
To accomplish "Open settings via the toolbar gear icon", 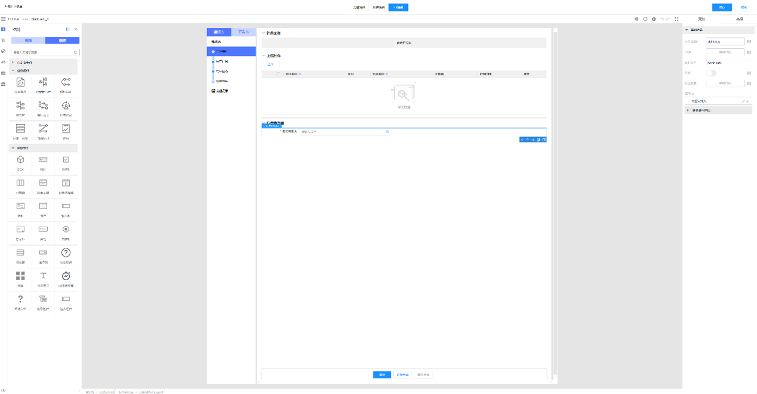I will pos(654,19).
